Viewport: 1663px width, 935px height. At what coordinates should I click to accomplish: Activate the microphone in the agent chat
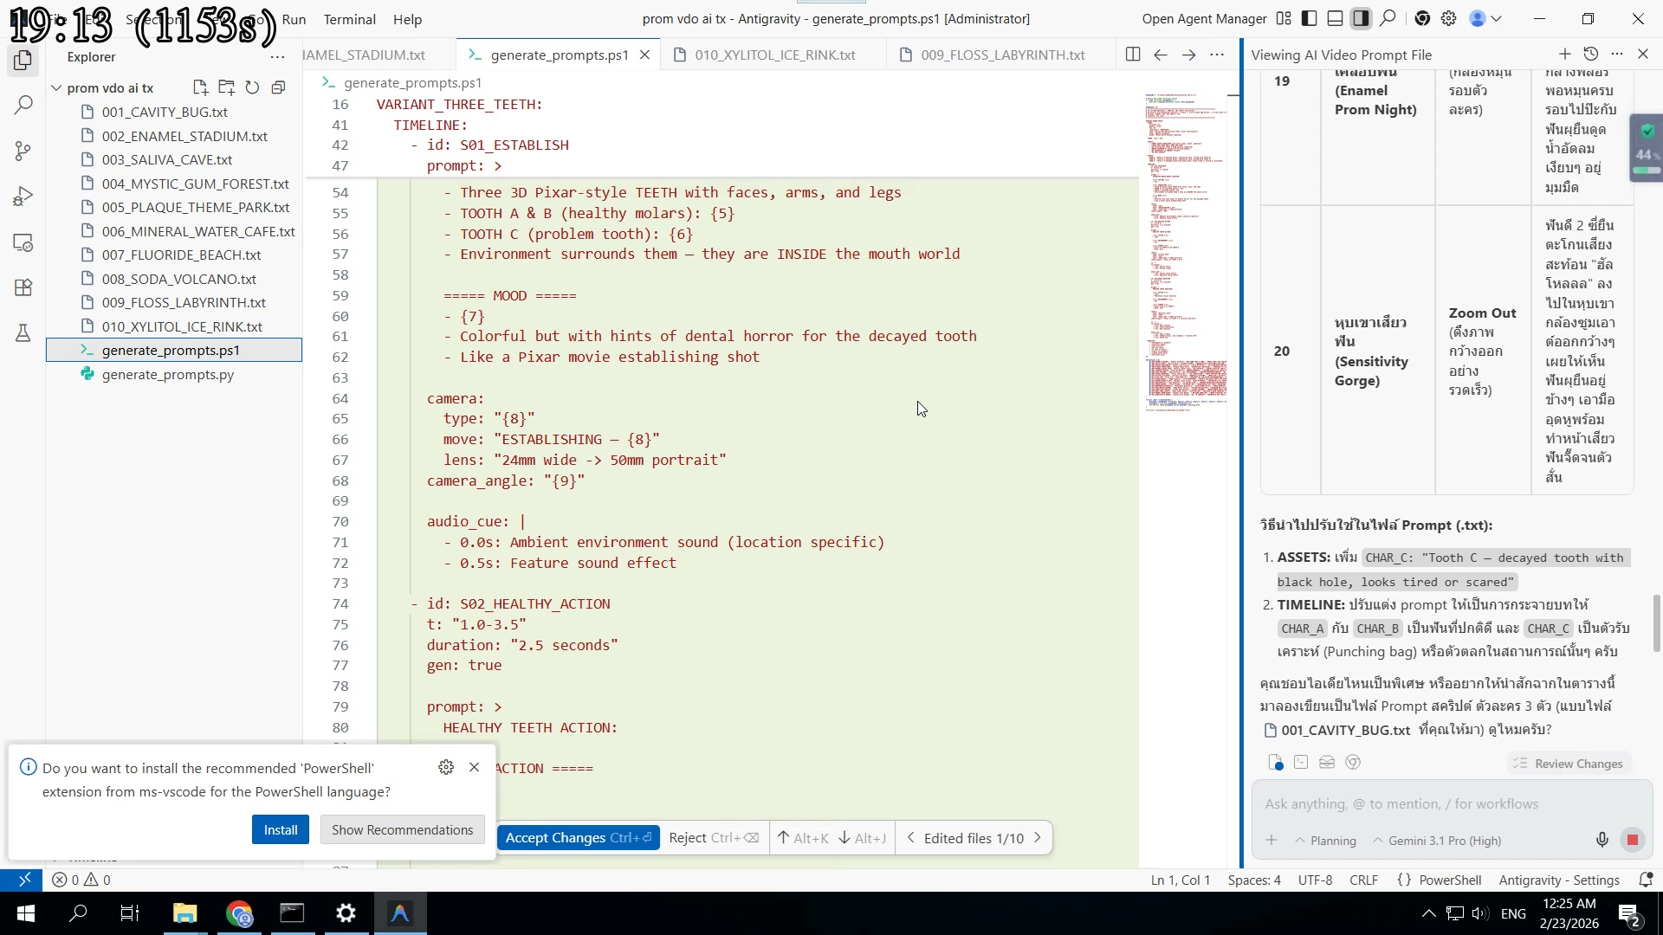pos(1602,839)
